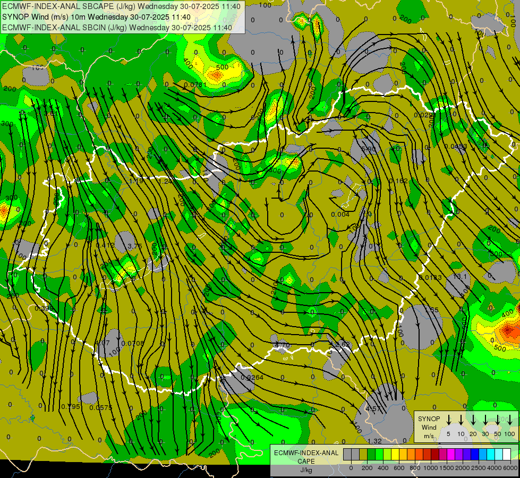Click the ECMWF-INDEX-ANAL CAPE legend label
The image size is (520, 478).
coord(306,461)
